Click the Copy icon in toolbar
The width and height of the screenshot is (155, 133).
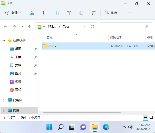tap(44, 13)
